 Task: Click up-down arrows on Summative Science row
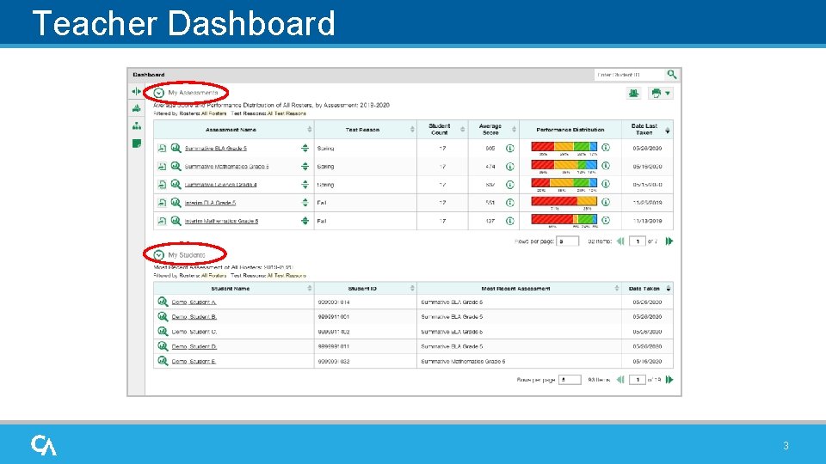(x=305, y=185)
